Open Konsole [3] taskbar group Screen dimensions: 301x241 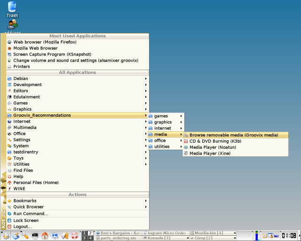point(166,238)
